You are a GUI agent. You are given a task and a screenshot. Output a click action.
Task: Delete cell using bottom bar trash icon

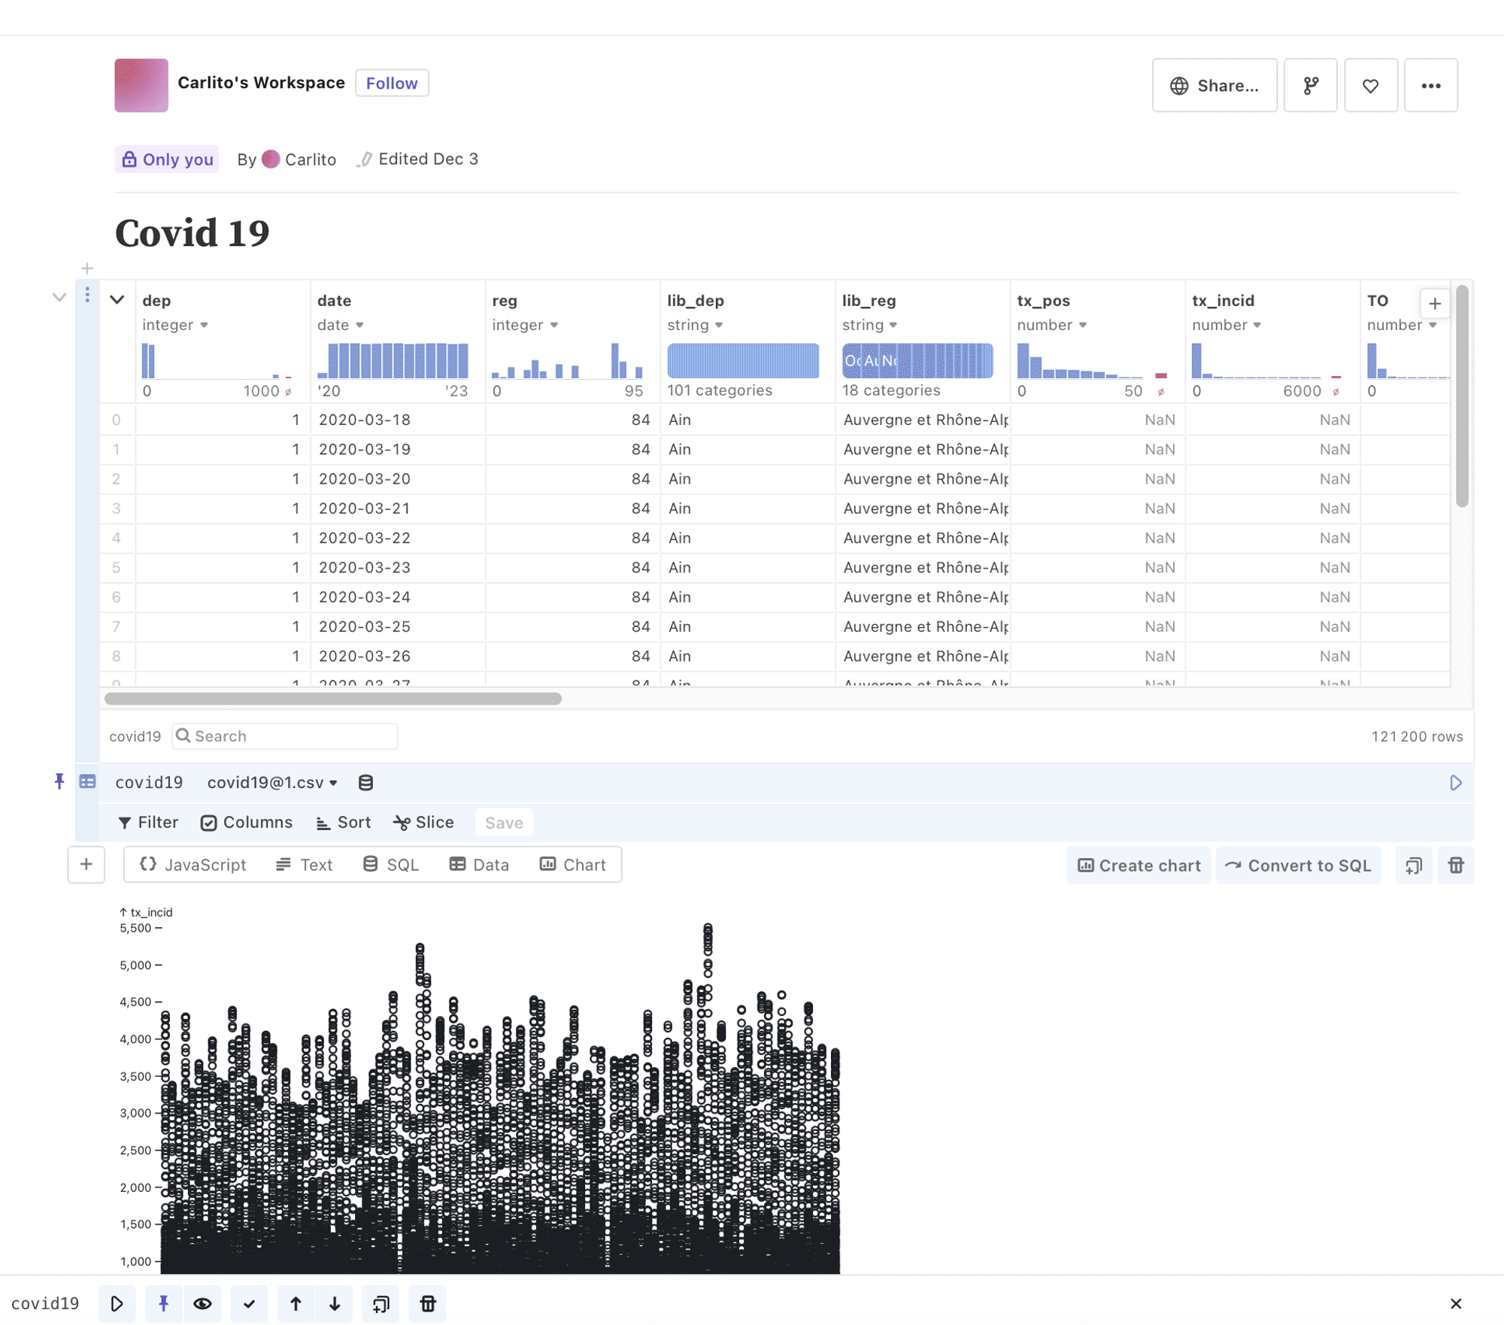tap(427, 1303)
